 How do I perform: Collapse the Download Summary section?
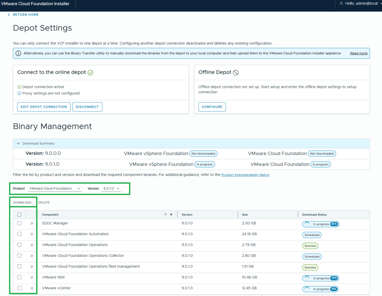[x=18, y=144]
